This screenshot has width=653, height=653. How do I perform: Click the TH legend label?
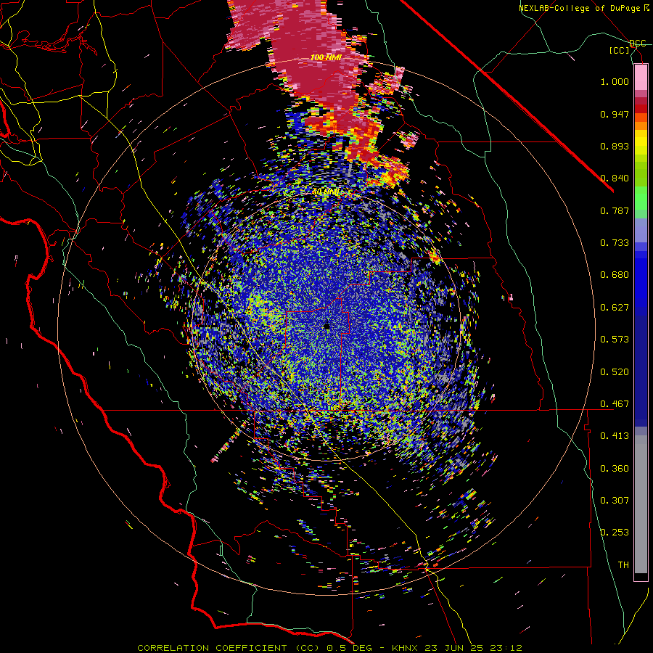(x=623, y=565)
